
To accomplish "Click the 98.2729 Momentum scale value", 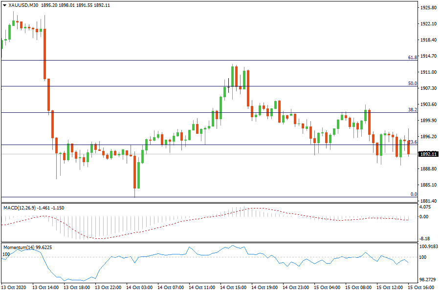I will point(428,280).
